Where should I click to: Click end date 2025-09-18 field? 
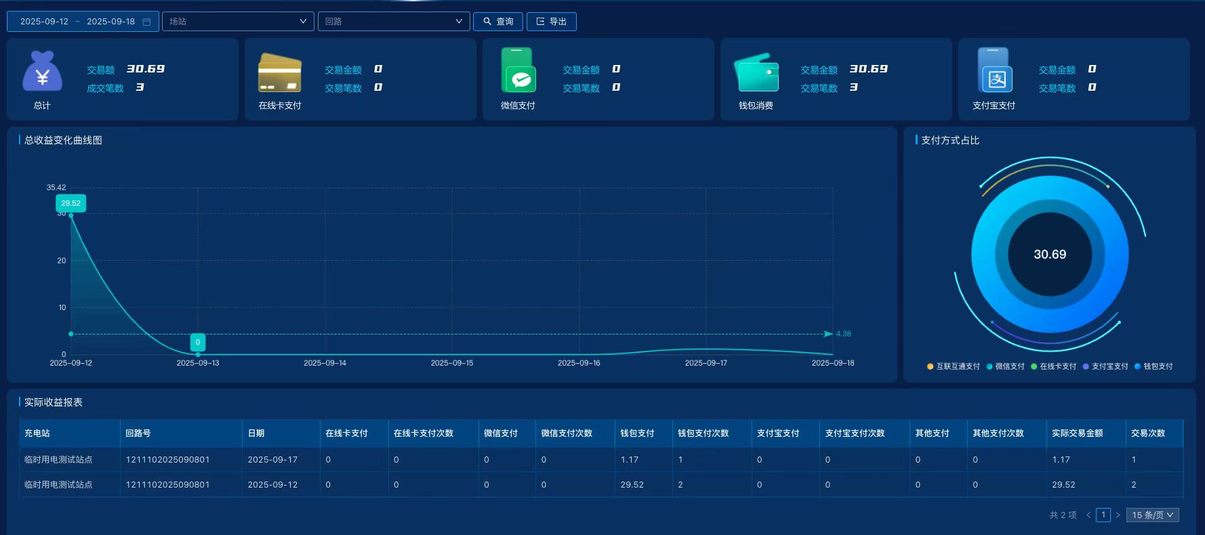pyautogui.click(x=110, y=22)
